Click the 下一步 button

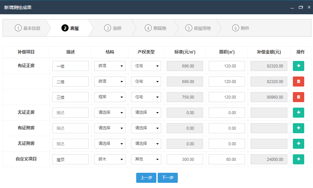point(168,178)
